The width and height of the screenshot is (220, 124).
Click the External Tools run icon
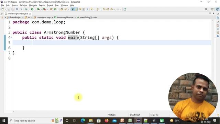[44, 9]
